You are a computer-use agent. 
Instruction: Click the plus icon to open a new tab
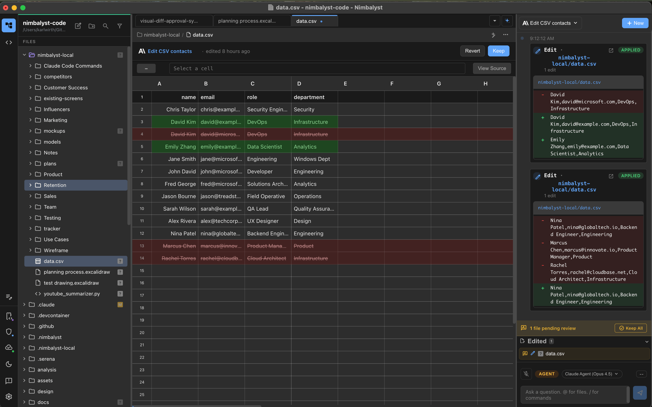point(507,21)
